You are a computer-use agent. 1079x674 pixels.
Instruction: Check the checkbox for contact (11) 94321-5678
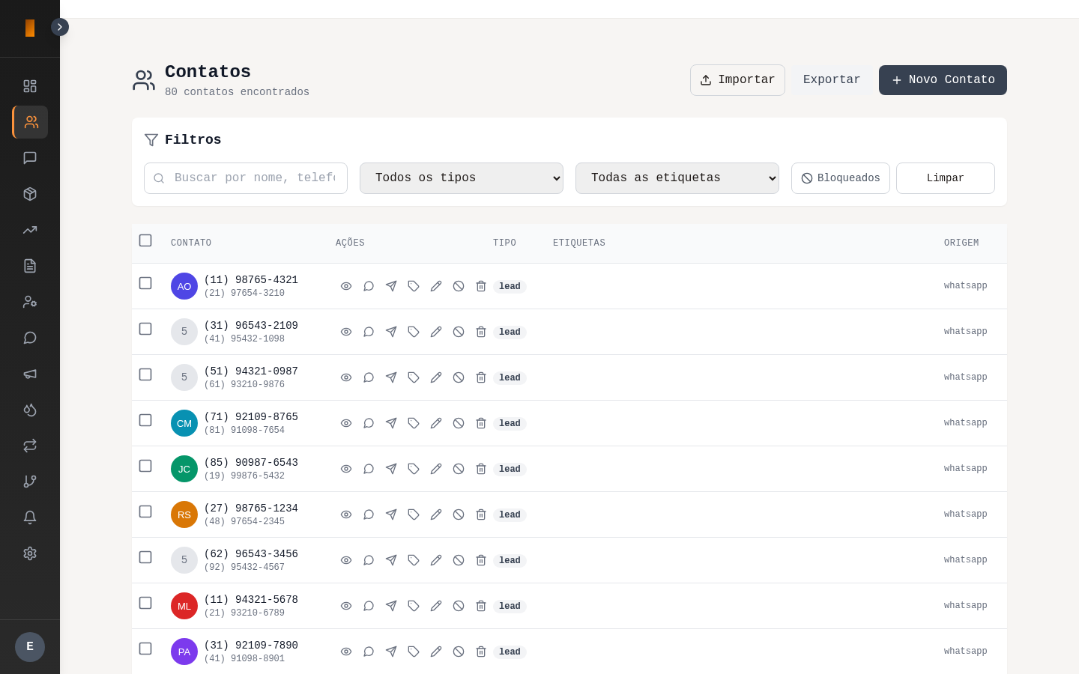click(145, 603)
